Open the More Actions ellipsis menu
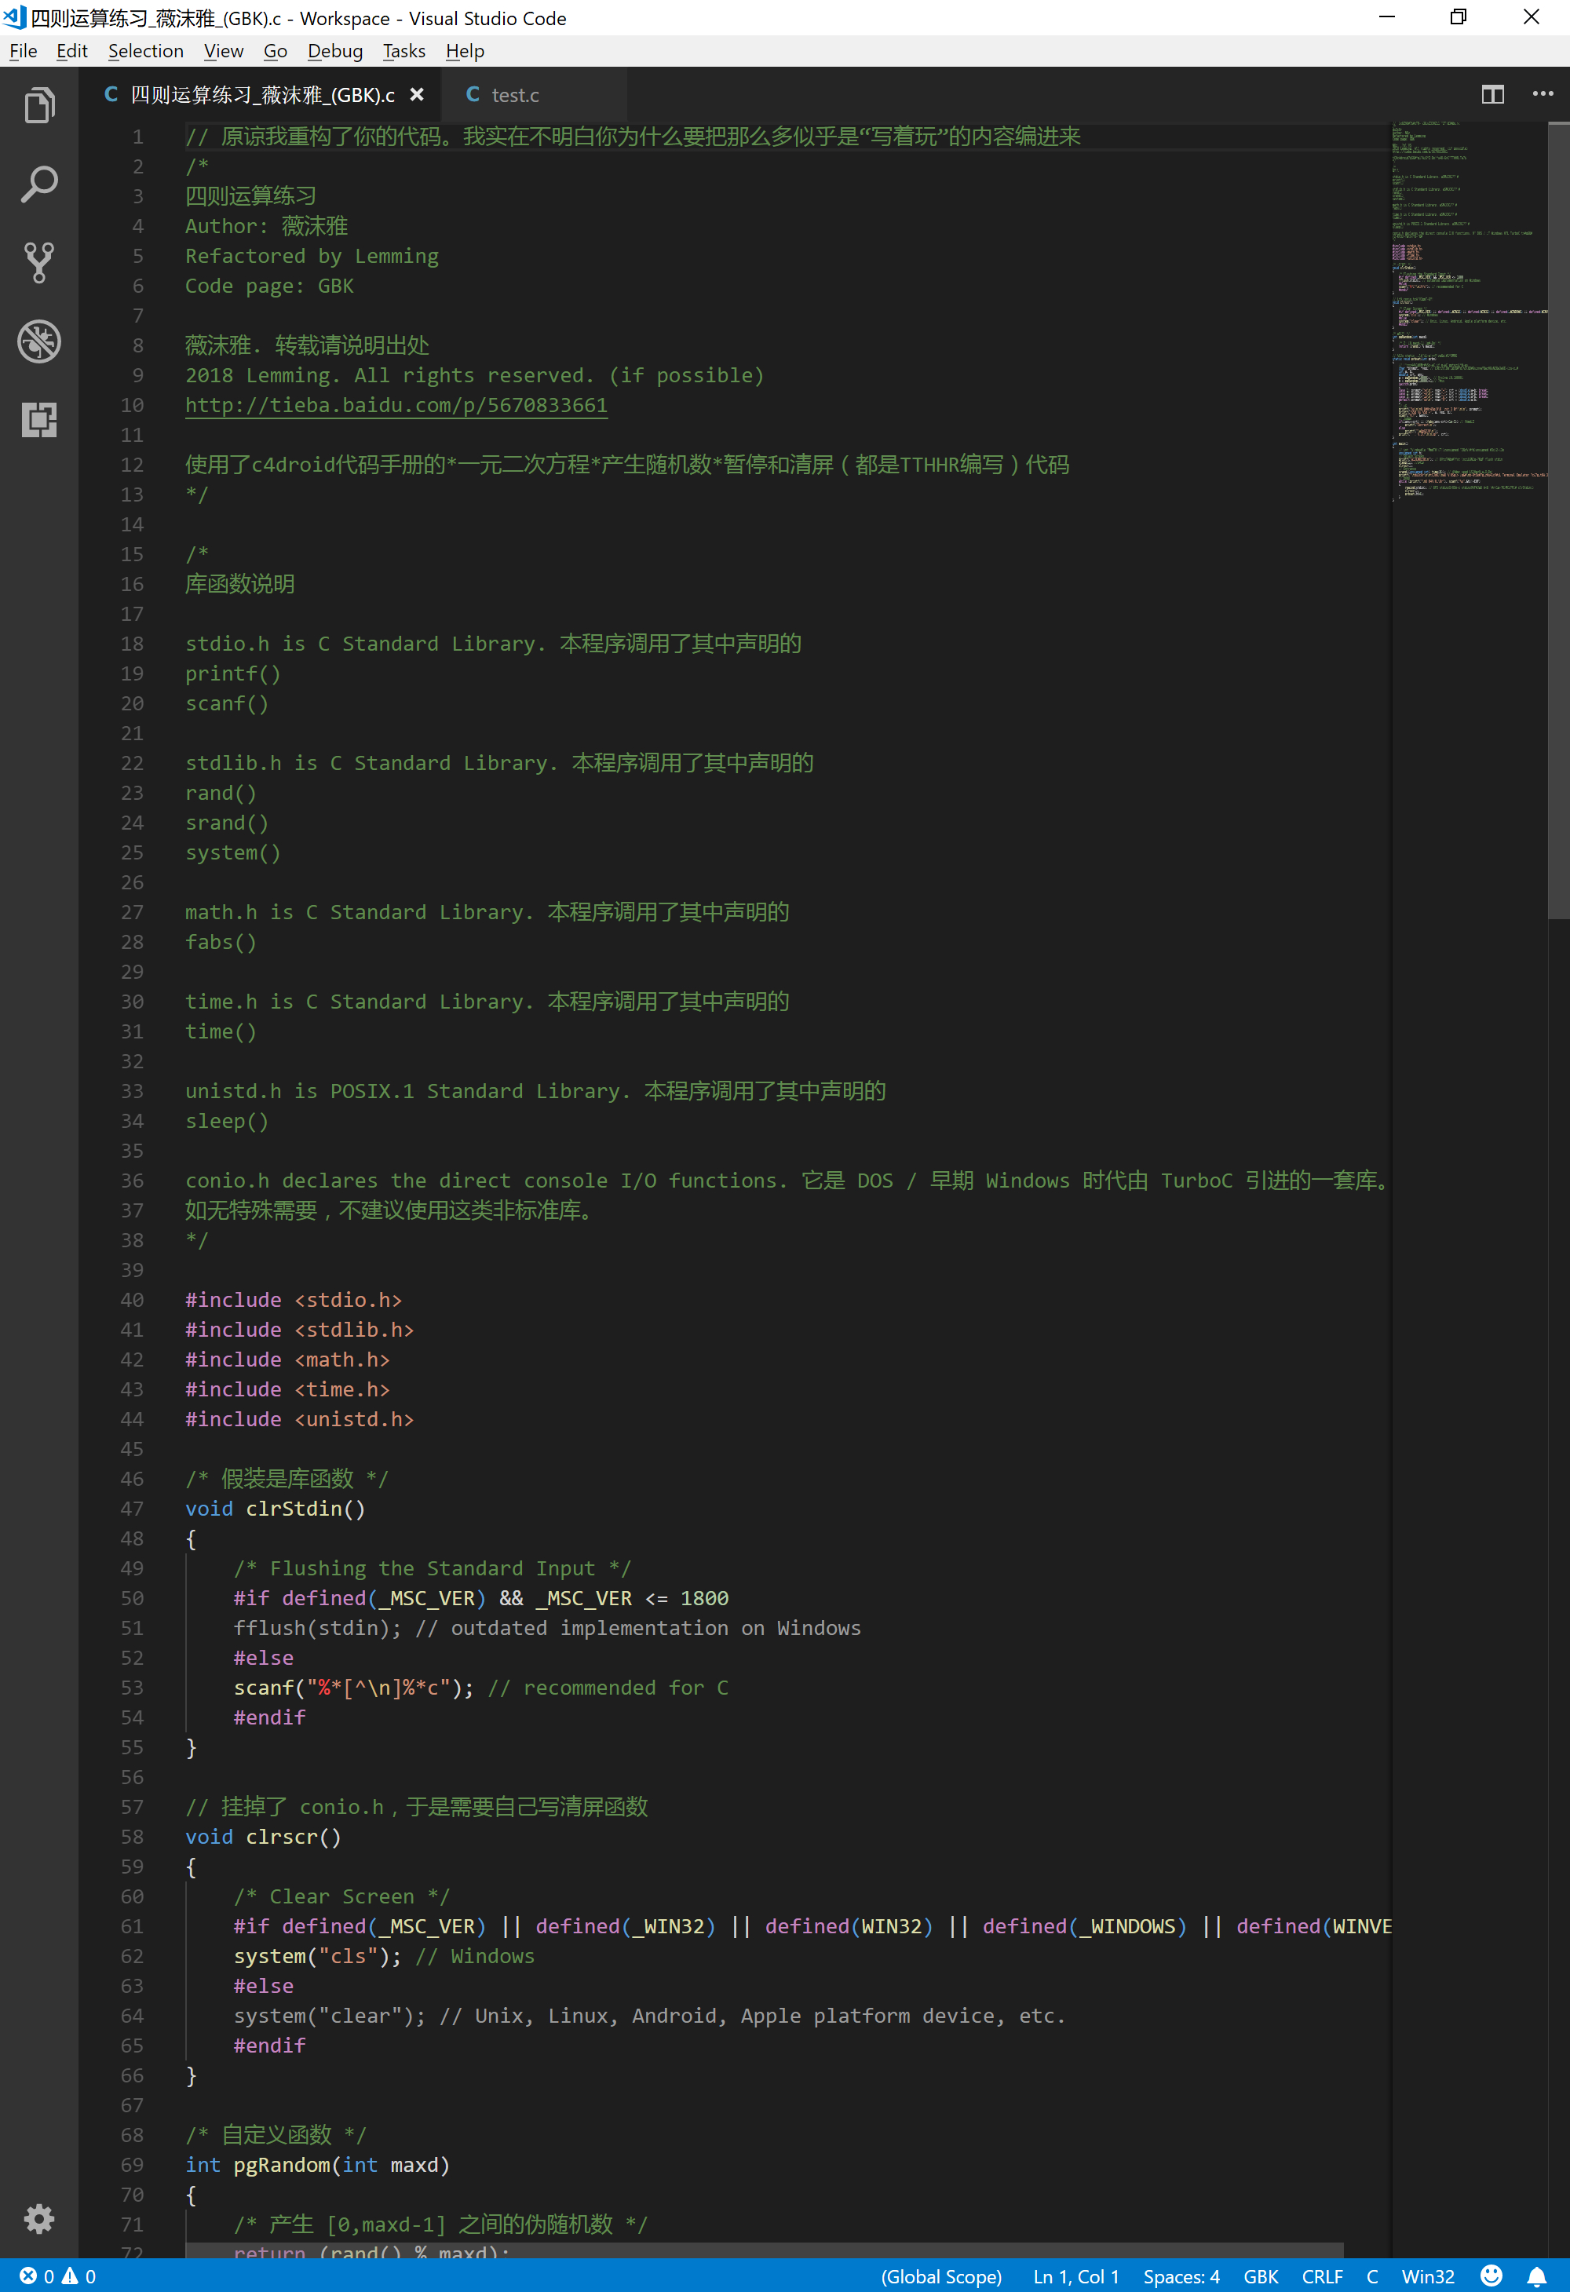1570x2292 pixels. click(x=1543, y=95)
